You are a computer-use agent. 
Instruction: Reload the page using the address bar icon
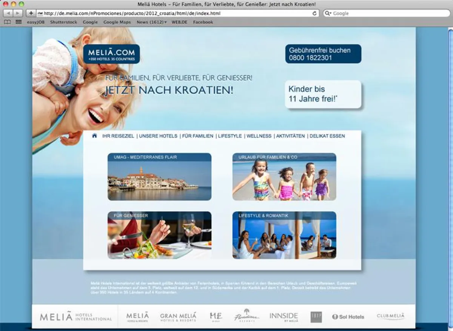315,13
